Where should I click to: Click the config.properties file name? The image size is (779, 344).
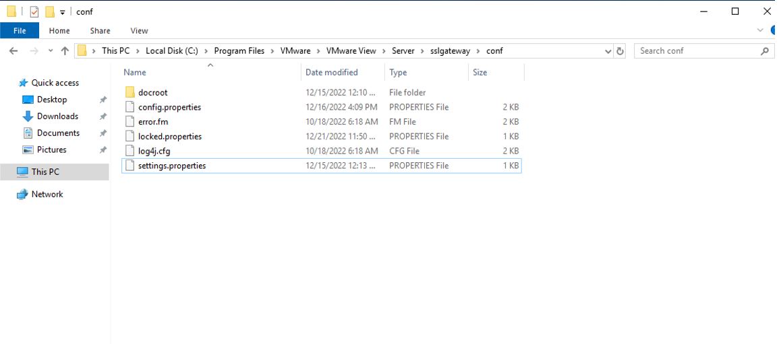point(169,107)
